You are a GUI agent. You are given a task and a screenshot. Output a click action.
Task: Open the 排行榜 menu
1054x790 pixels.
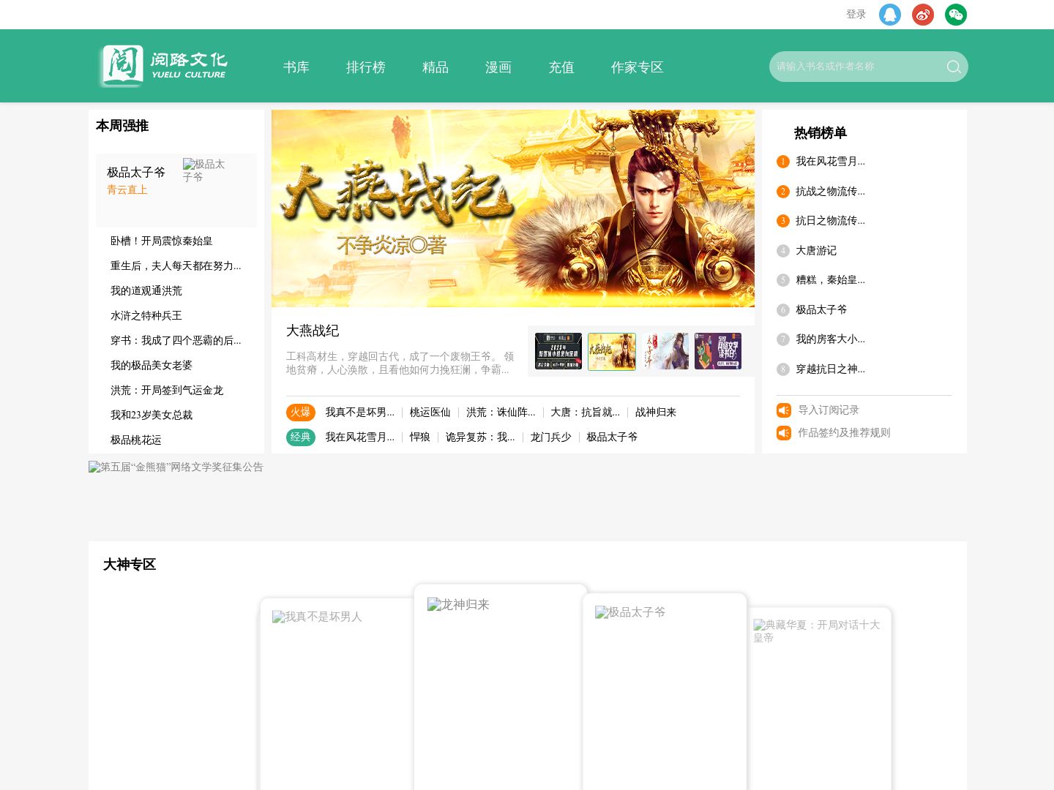click(x=366, y=67)
